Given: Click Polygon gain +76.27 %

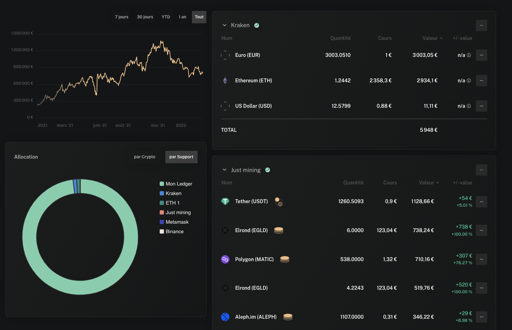Looking at the screenshot, I should (463, 263).
